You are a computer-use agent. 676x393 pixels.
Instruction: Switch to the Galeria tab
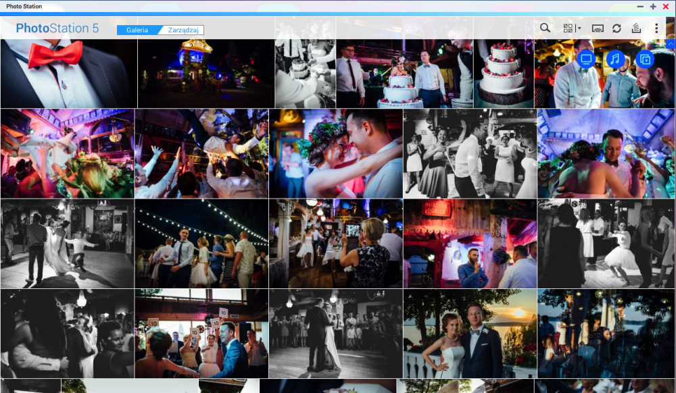pyautogui.click(x=137, y=30)
